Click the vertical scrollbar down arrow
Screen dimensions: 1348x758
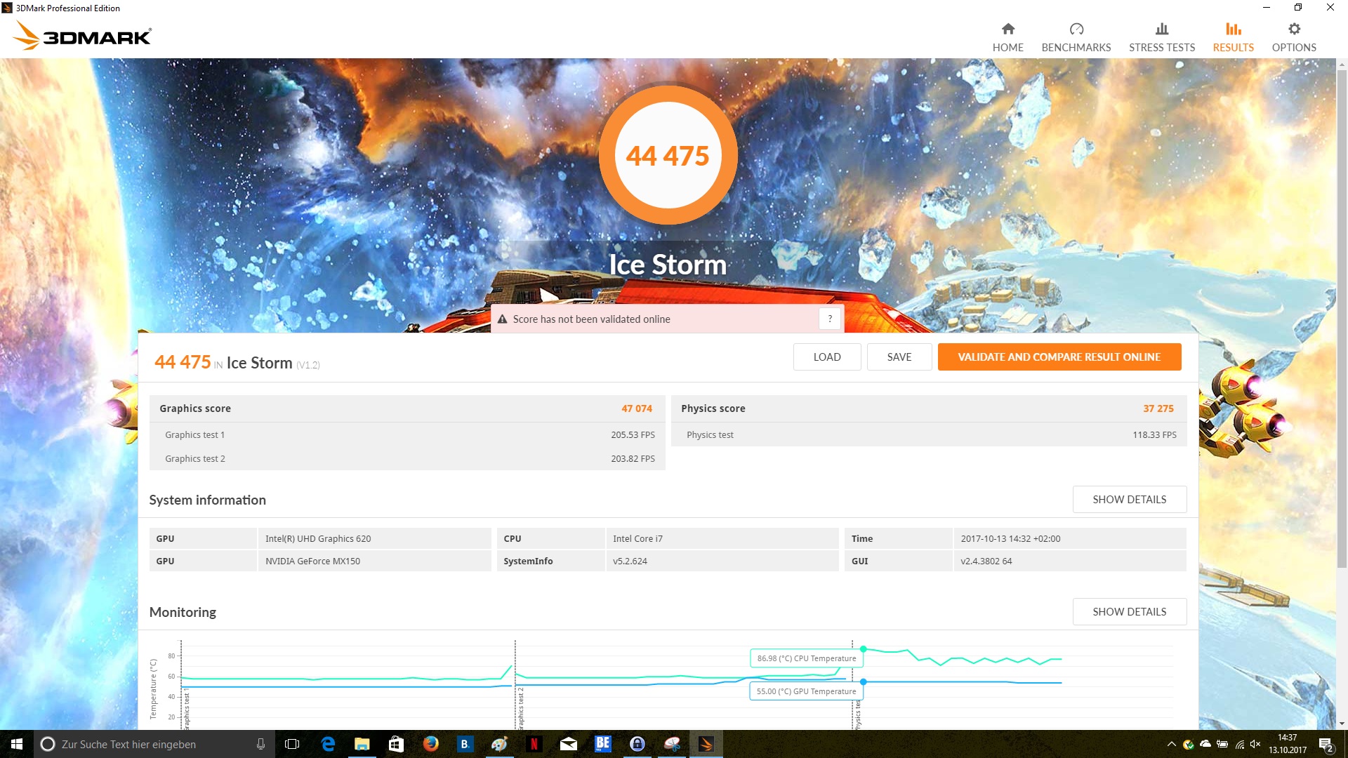(x=1342, y=723)
